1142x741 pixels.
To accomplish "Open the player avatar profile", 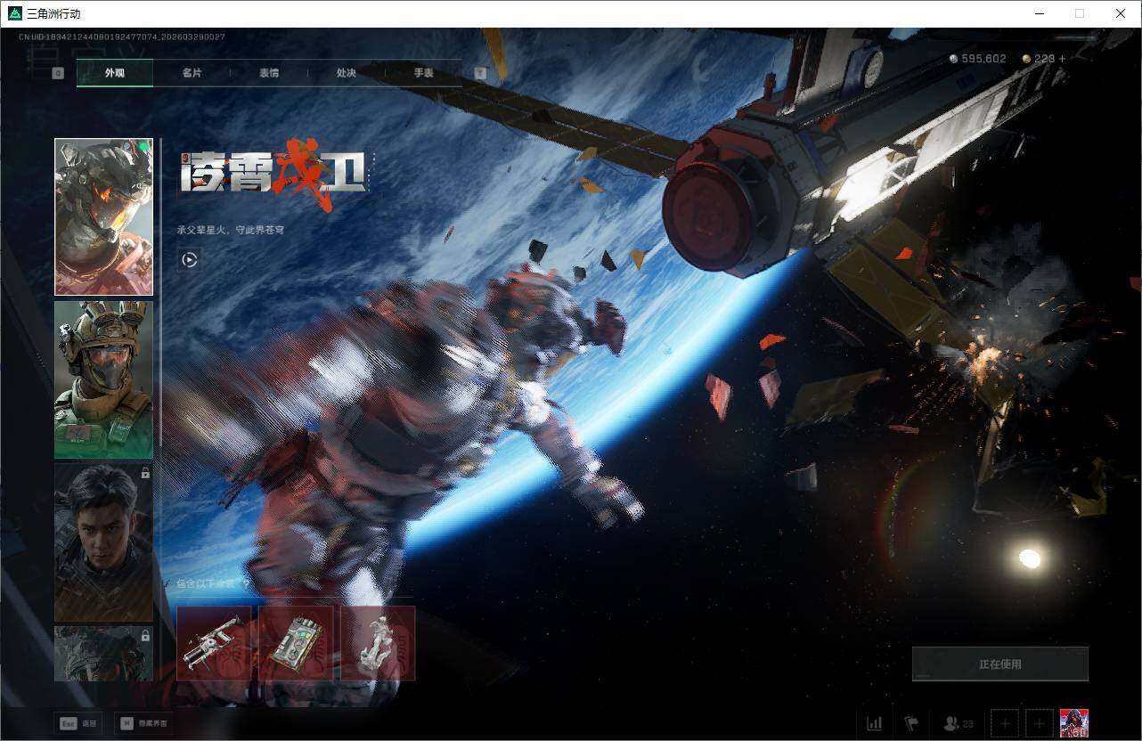I will pyautogui.click(x=1074, y=723).
